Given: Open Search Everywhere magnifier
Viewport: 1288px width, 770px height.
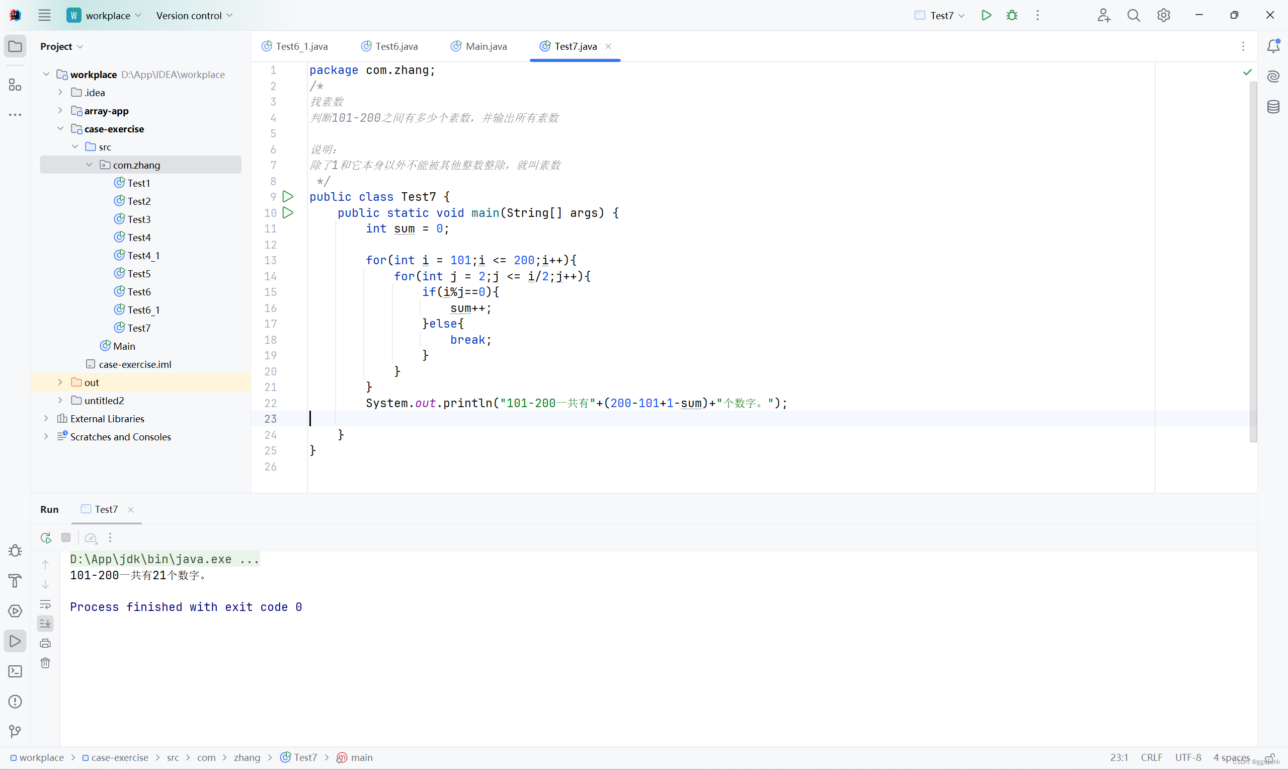Looking at the screenshot, I should (1134, 15).
